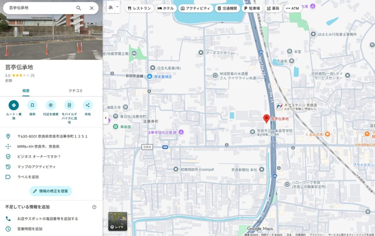Save place with 保存 bookmark icon

click(32, 105)
